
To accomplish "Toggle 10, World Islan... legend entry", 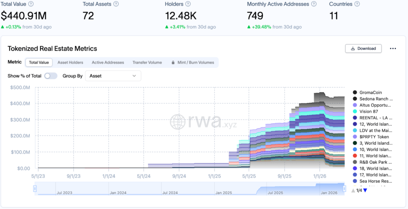I will click(x=373, y=149).
